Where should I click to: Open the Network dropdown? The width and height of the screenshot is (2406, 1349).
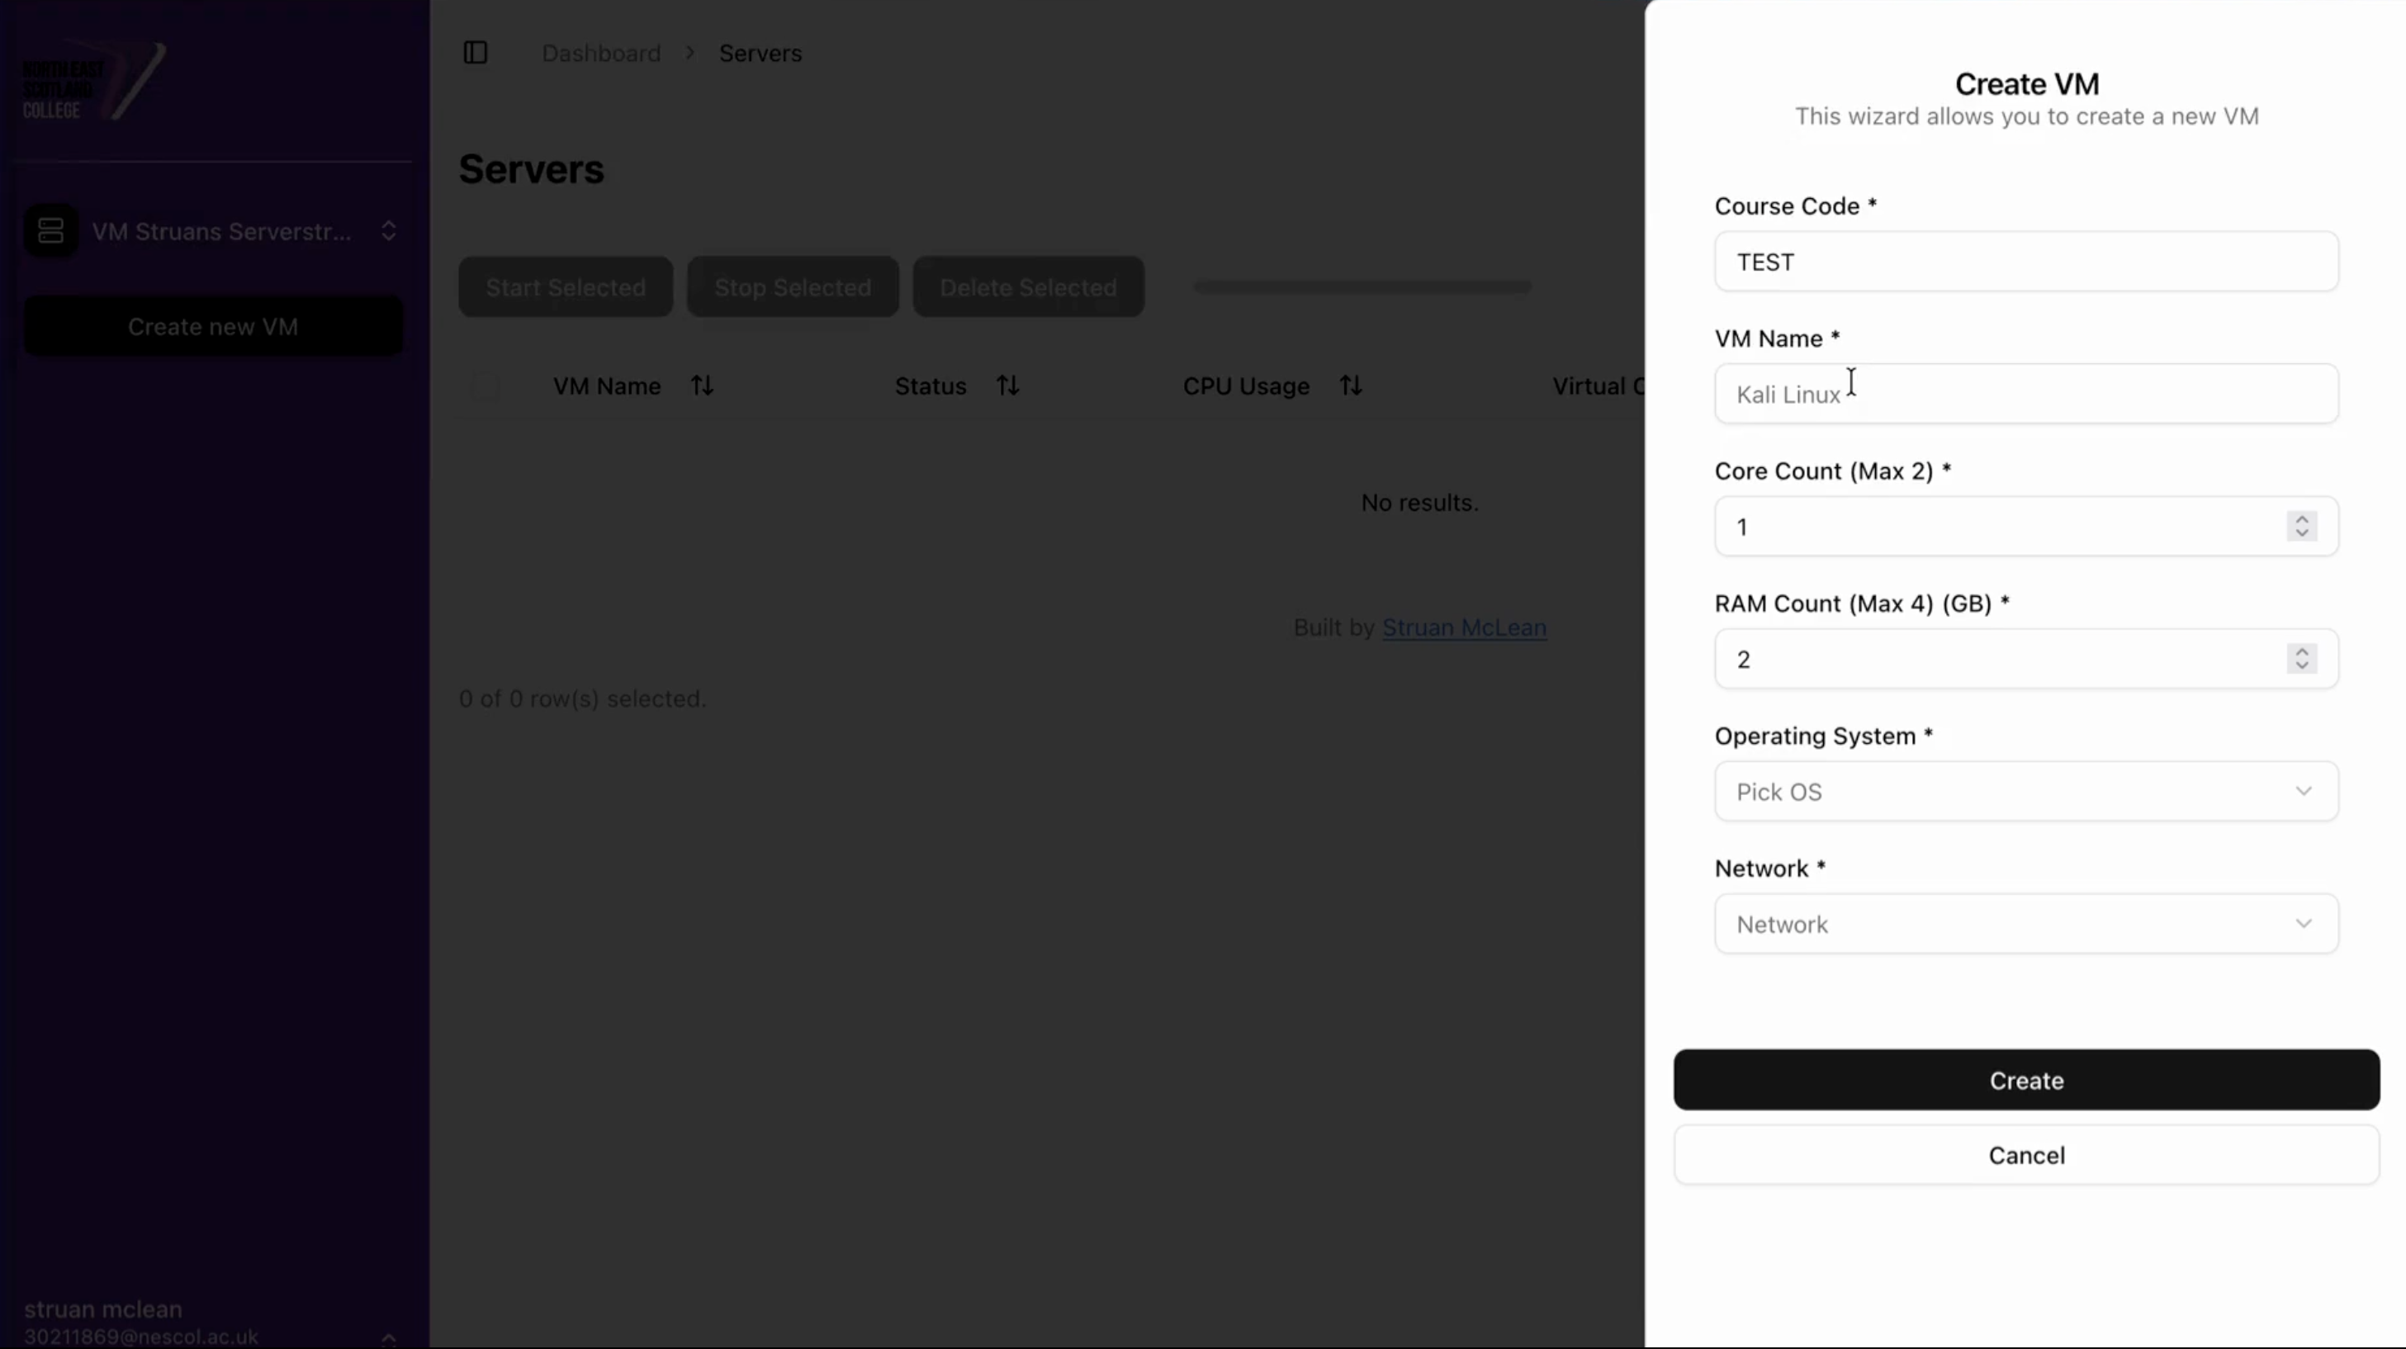[x=2026, y=925]
